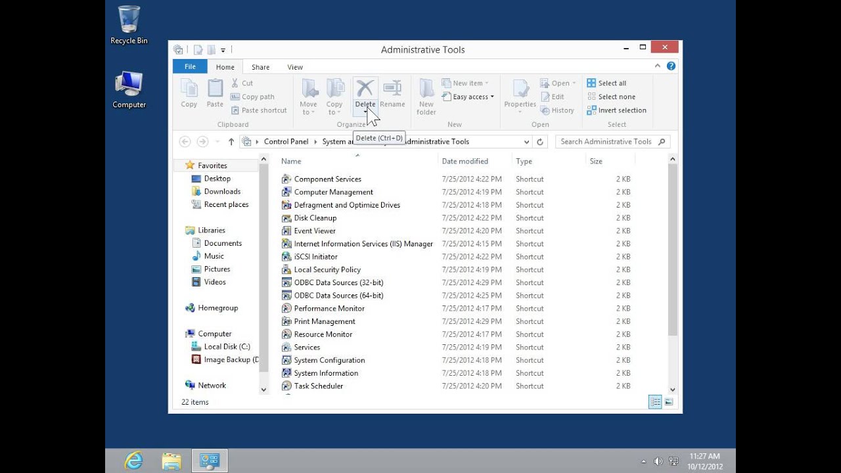Click the blue Help question icon

click(671, 66)
